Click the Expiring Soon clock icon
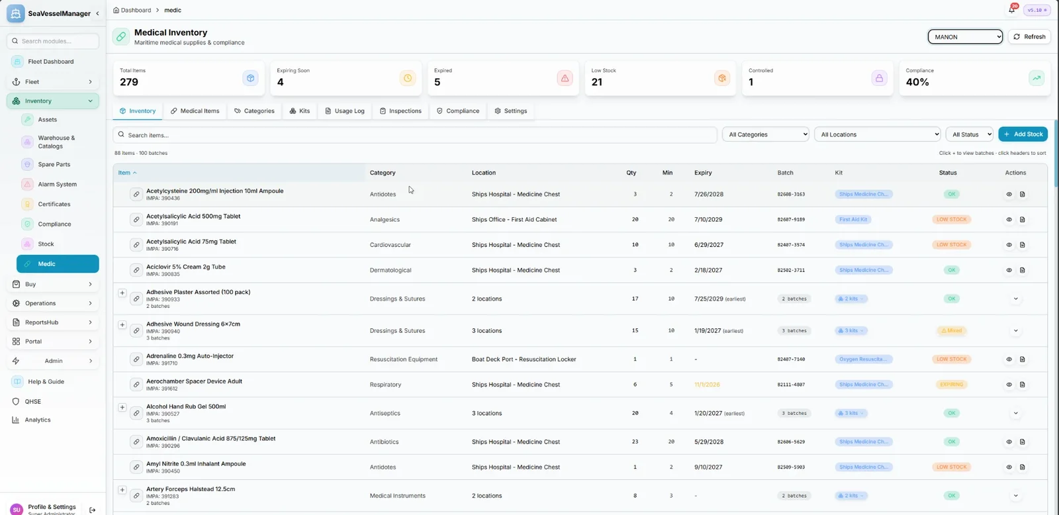1059x515 pixels. (x=408, y=78)
